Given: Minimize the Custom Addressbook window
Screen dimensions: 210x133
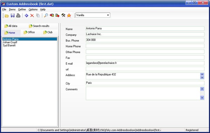Looking at the screenshot, I should [x=189, y=2].
